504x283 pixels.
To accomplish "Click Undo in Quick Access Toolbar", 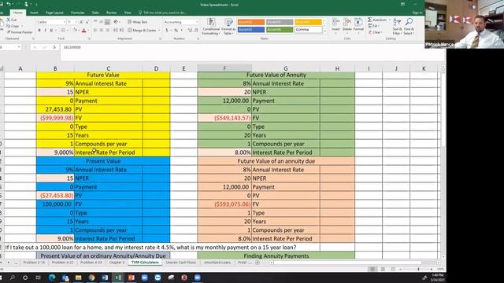I will click(9, 4).
